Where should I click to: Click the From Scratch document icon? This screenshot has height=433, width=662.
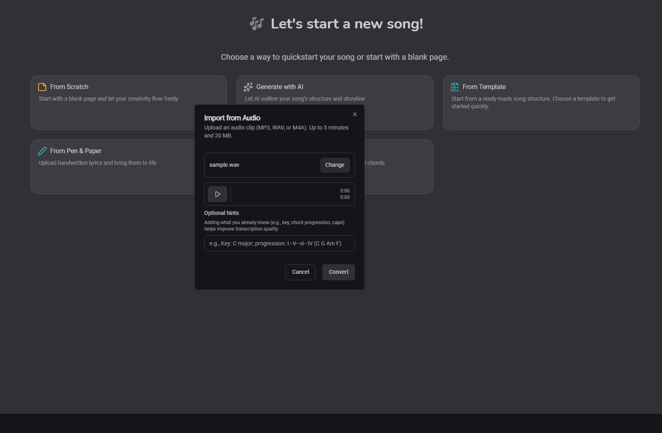click(x=42, y=87)
